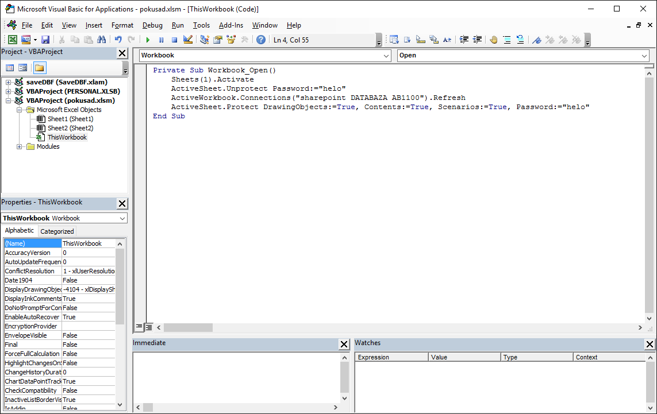Switch to the Categorized properties tab

(x=57, y=231)
